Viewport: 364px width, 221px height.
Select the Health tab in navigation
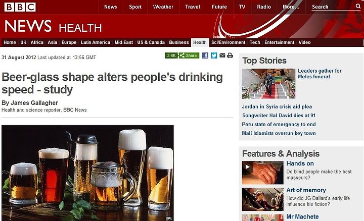tap(200, 42)
